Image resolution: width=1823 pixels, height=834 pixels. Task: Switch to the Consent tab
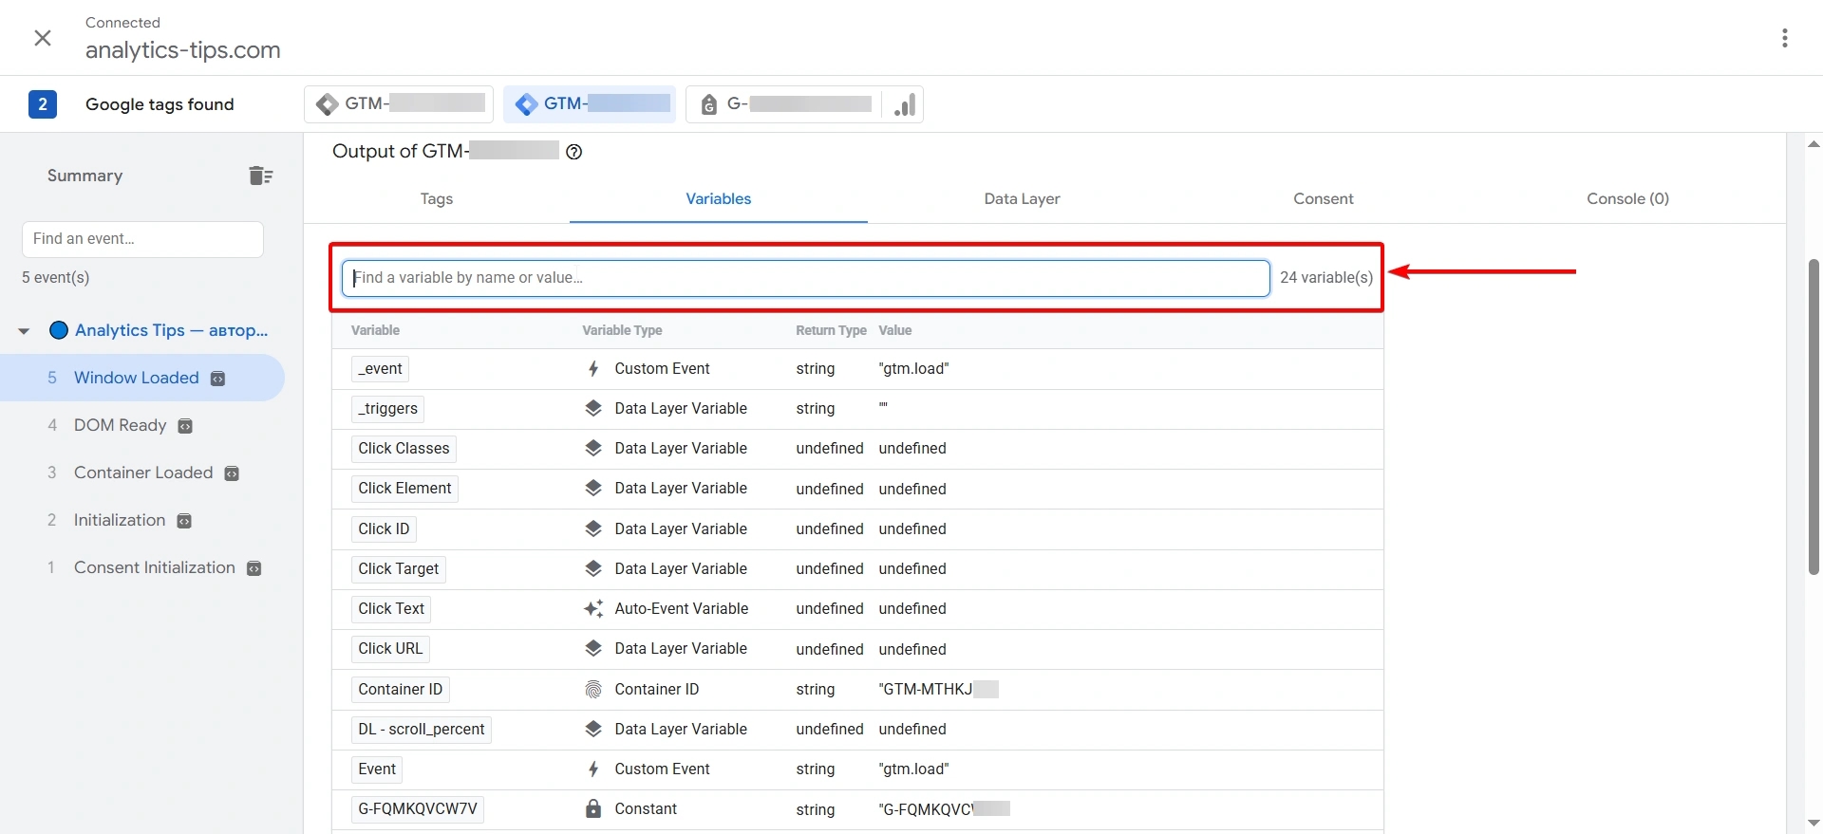(1324, 199)
